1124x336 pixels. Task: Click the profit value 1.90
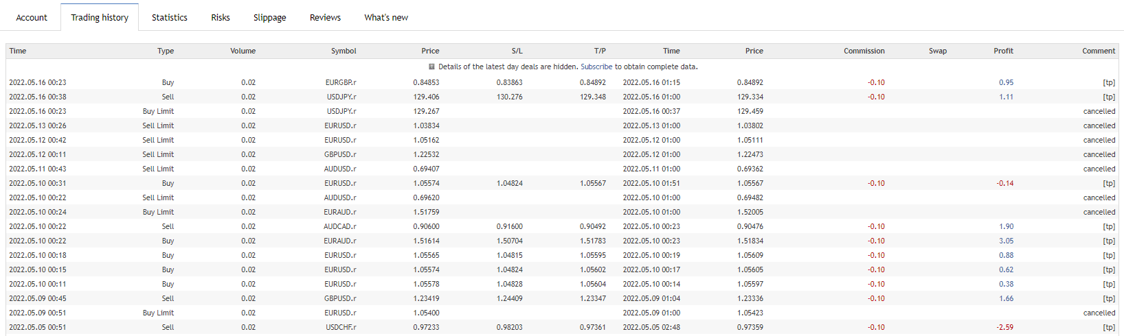click(x=1007, y=226)
